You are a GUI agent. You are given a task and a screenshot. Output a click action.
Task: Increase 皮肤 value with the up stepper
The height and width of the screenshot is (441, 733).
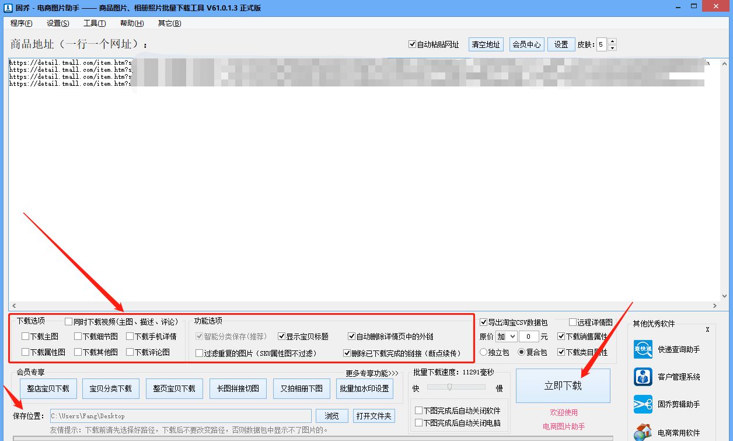(612, 41)
